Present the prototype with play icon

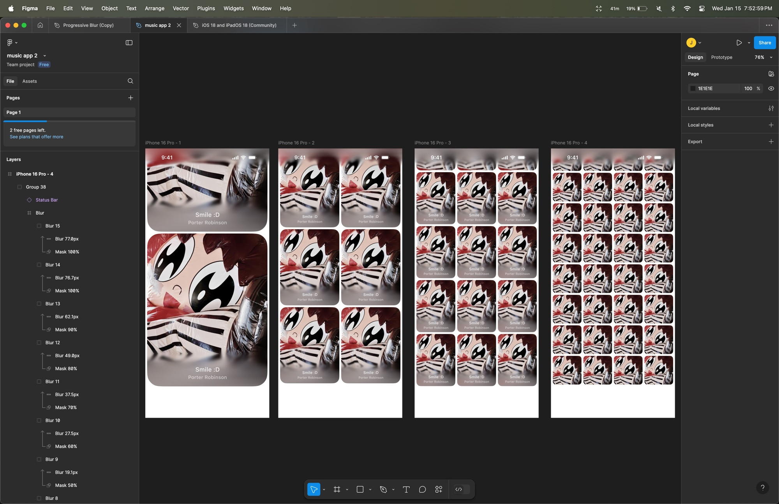tap(739, 42)
